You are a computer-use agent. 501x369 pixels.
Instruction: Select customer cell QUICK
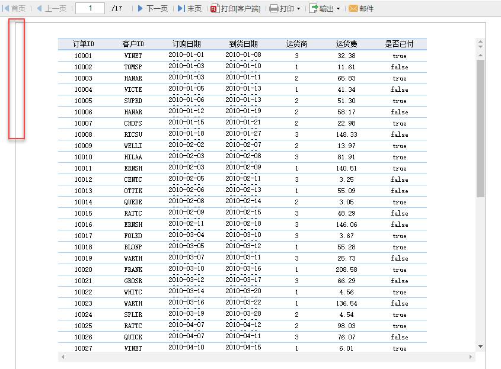point(133,337)
